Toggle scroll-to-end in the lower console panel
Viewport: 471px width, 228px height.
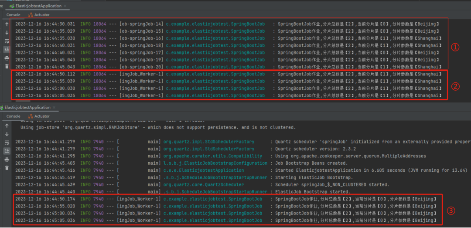[x=7, y=151]
